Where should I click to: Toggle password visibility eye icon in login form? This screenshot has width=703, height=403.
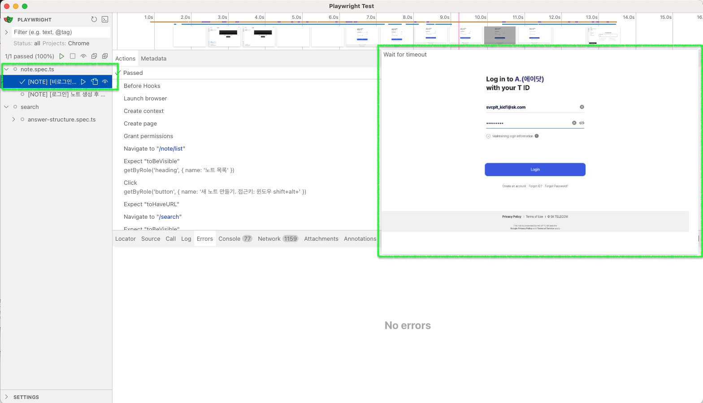[x=581, y=123]
